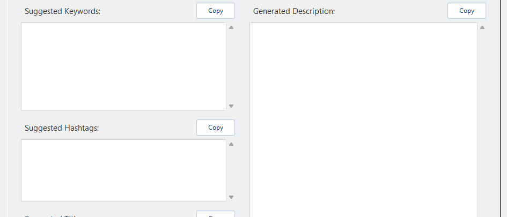Click the cut-off label below Hashtags box
This screenshot has width=507, height=217.
pos(51,215)
